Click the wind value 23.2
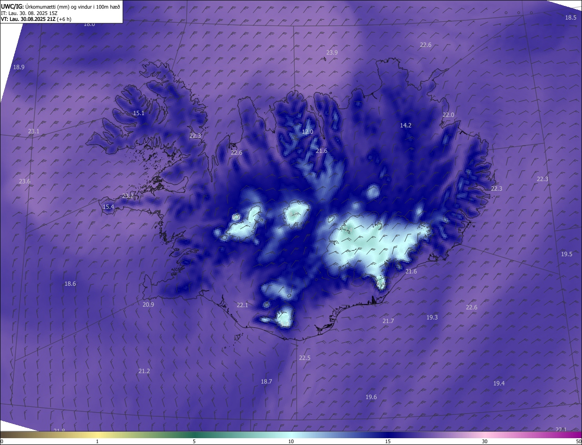The height and width of the screenshot is (445, 582). 128,196
